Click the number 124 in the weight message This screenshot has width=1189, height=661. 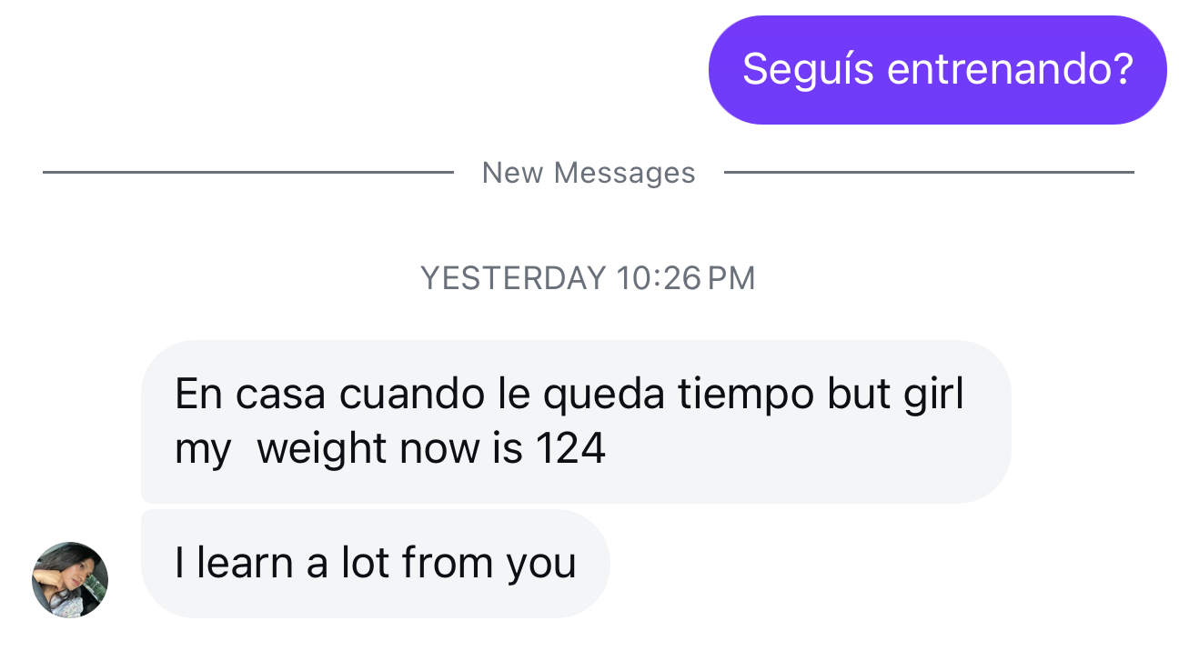pos(570,448)
